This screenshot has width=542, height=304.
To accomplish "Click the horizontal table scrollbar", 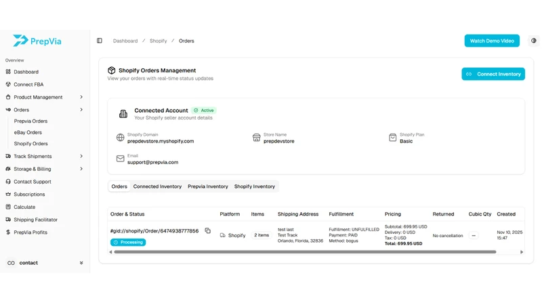I will point(306,252).
